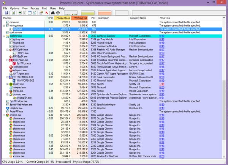Click the RAVCpl64.exe speaker icon

(x=11, y=50)
